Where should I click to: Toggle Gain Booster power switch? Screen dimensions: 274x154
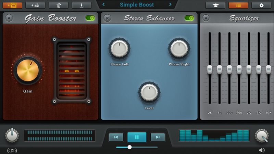click(x=90, y=18)
